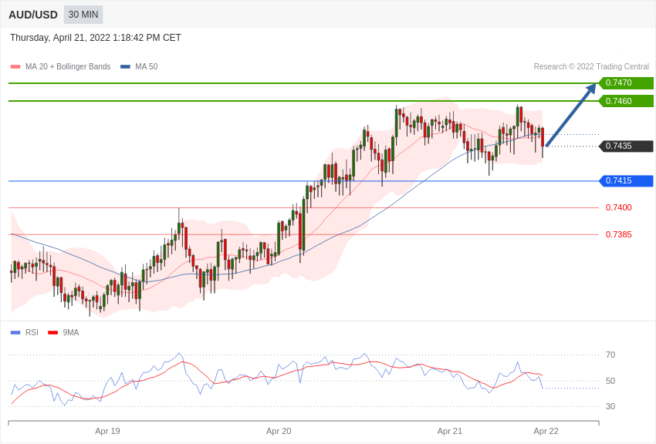Screen dimensions: 656x444
Task: Select the AUD/USD pair title
Action: click(33, 15)
